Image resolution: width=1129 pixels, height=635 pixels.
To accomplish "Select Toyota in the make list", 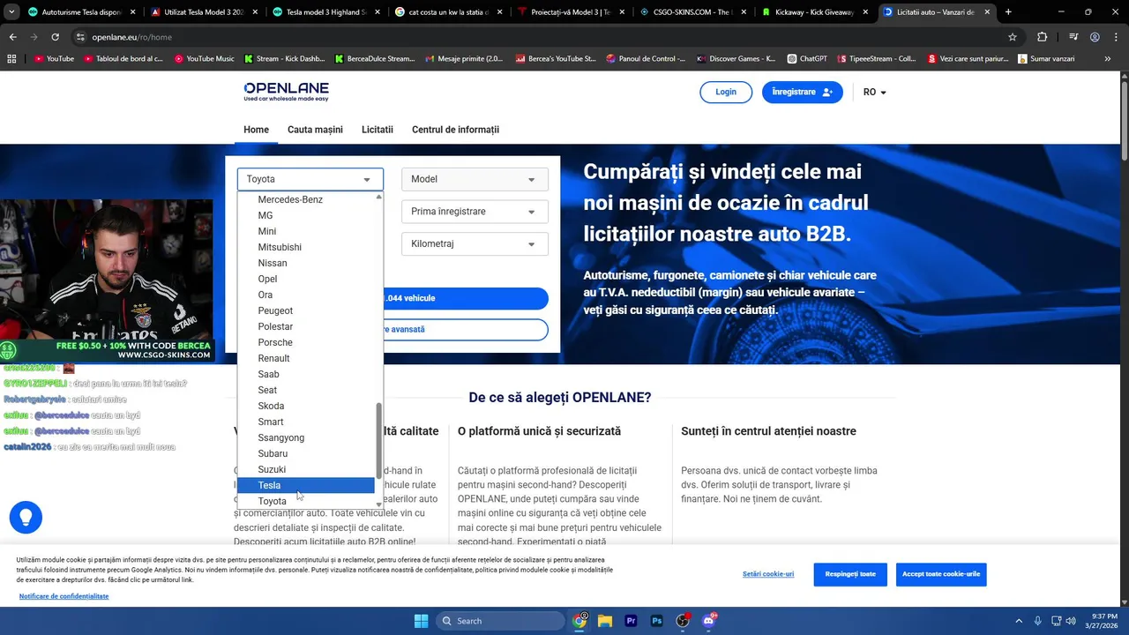I will [x=305, y=501].
